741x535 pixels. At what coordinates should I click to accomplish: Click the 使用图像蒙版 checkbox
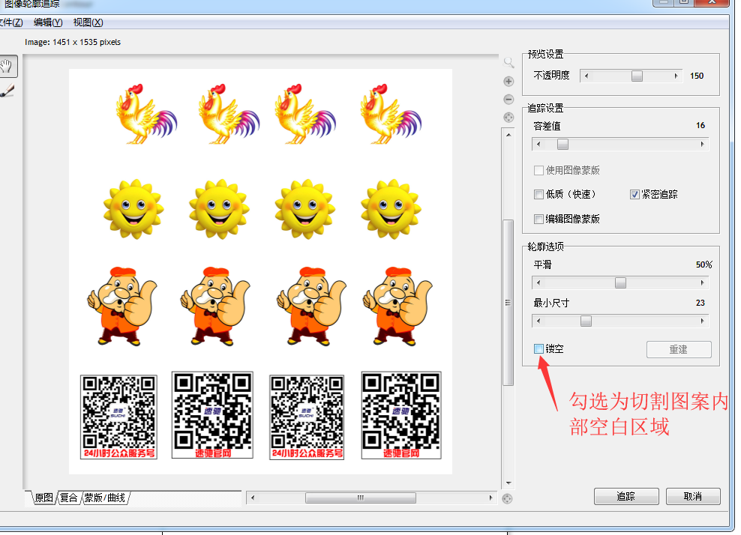538,170
